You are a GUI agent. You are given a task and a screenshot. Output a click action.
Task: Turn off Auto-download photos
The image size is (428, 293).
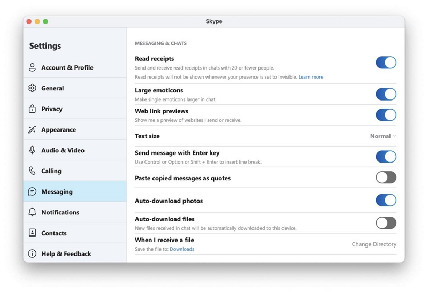386,201
